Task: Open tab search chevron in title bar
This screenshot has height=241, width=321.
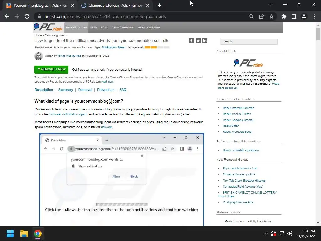Action: coord(271,4)
